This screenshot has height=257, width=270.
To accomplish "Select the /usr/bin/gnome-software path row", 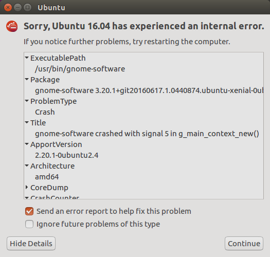I will [x=143, y=69].
